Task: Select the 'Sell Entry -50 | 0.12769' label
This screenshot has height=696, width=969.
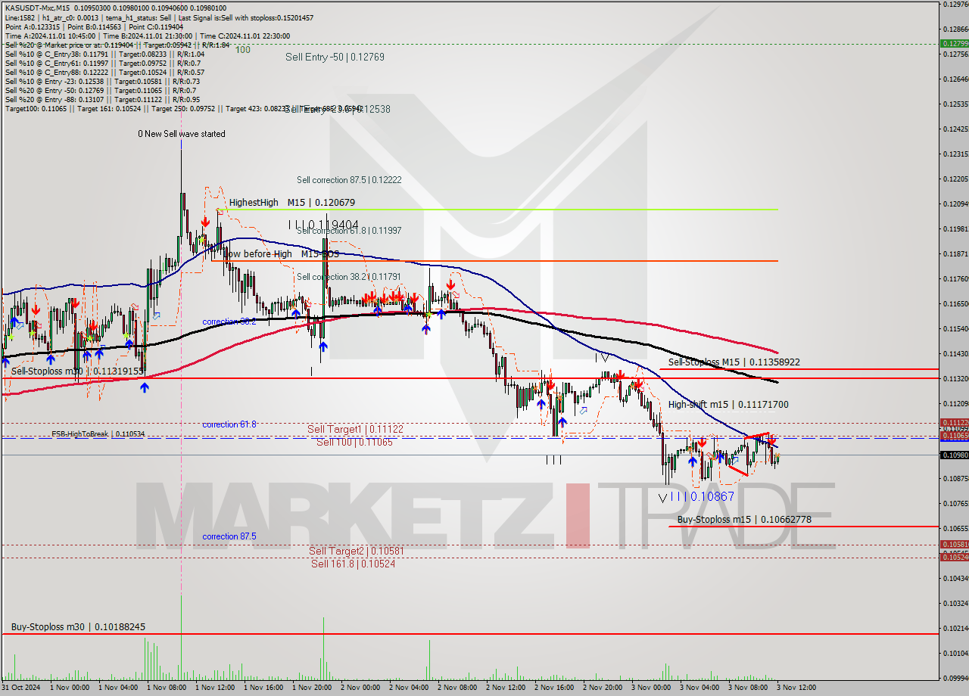Action: 335,57
